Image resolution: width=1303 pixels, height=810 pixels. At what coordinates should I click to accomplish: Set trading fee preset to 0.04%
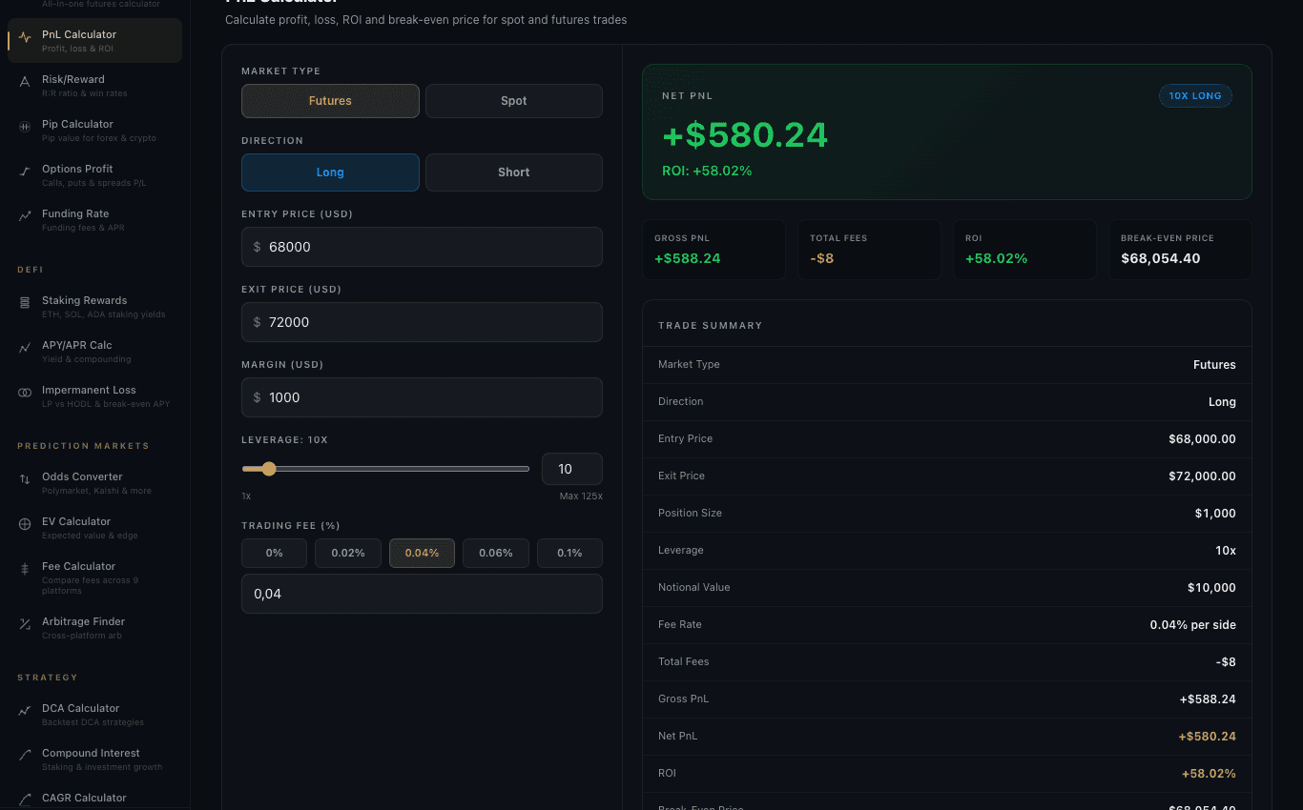pos(422,553)
